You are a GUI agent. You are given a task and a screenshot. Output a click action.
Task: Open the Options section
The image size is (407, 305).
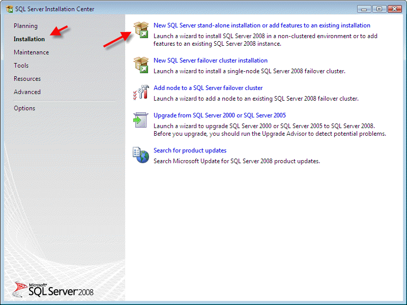(x=24, y=108)
